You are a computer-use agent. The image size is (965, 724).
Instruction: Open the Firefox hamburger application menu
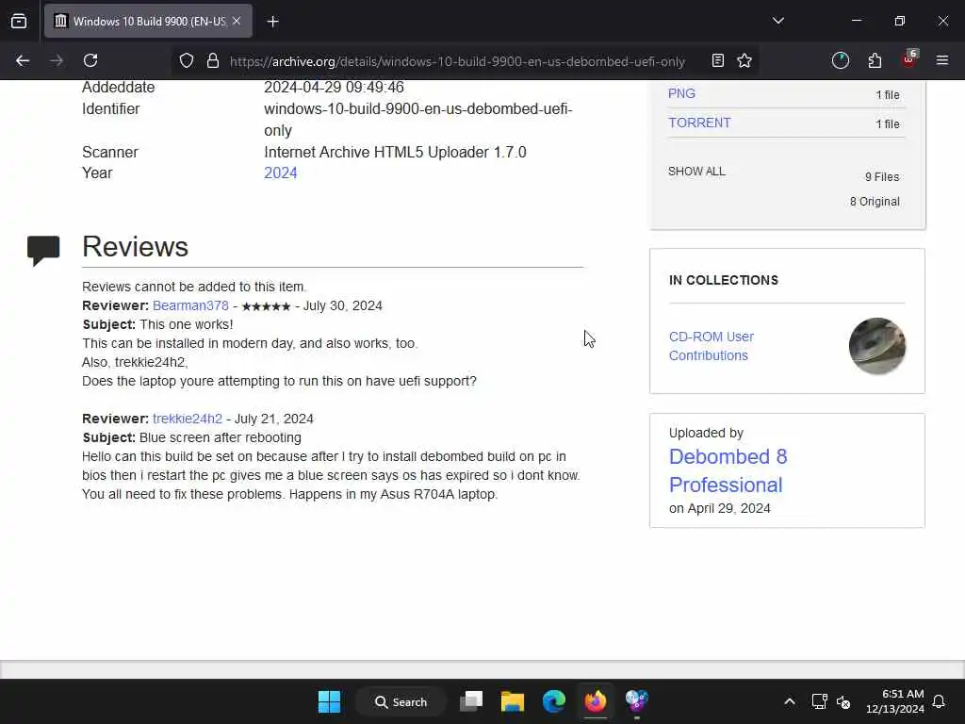[x=942, y=60]
